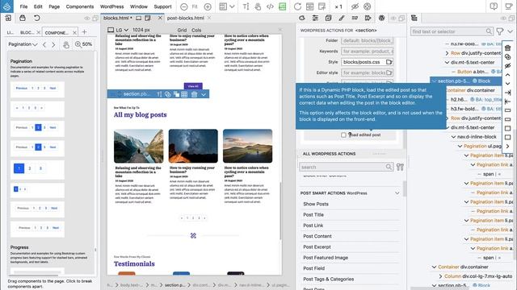This screenshot has height=290, width=517.
Task: Select Post Excerpt action
Action: coord(317,247)
